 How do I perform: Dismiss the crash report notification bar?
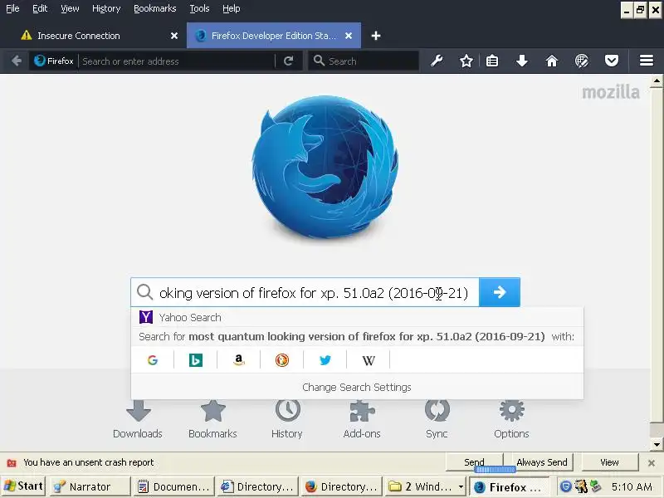tap(652, 463)
